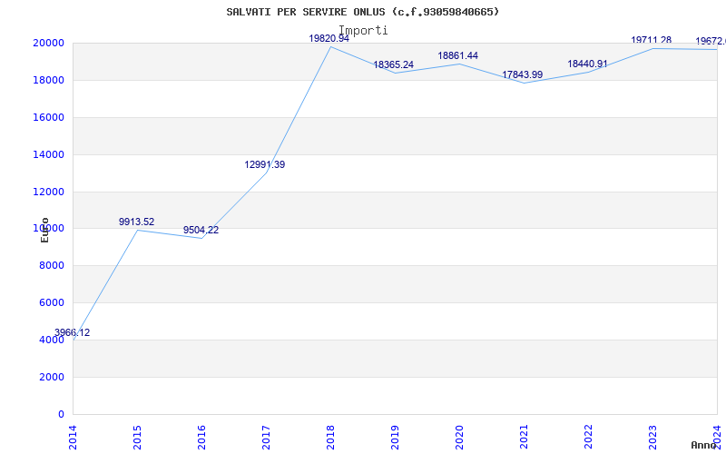Select data label 18440.91
The image size is (726, 454).
pos(587,64)
